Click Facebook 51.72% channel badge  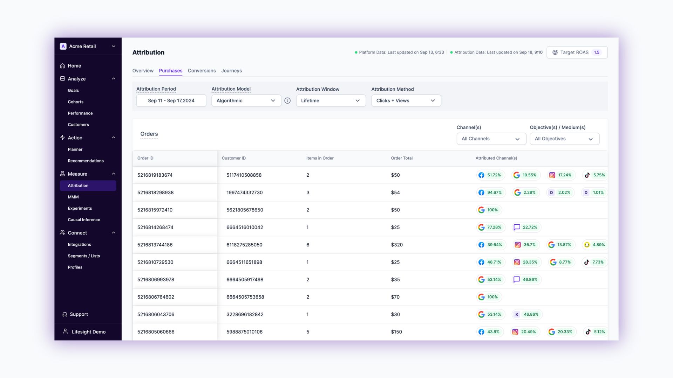490,175
